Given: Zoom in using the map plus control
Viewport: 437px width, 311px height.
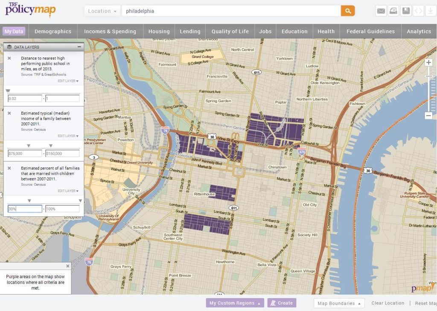Looking at the screenshot, I should pos(428,62).
